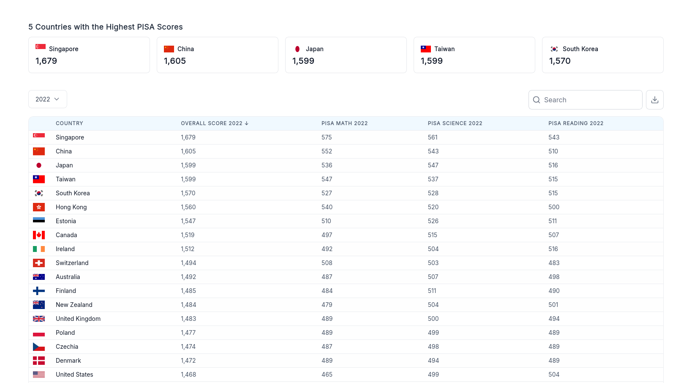Viewport: 692px width, 383px height.
Task: Click Singapore's overall score 1,679 in table
Action: click(x=188, y=137)
